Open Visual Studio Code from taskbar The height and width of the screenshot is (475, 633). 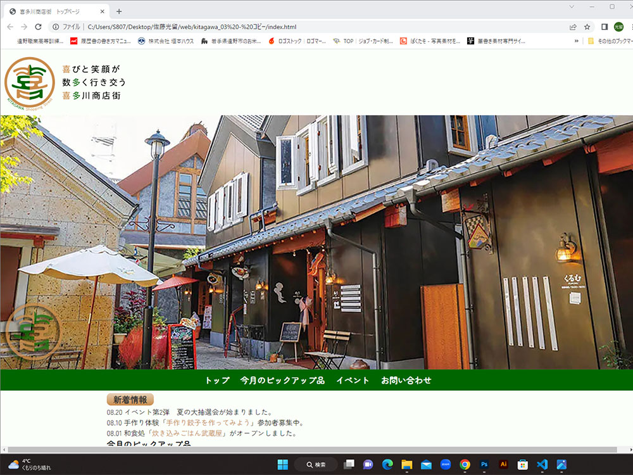(x=542, y=464)
